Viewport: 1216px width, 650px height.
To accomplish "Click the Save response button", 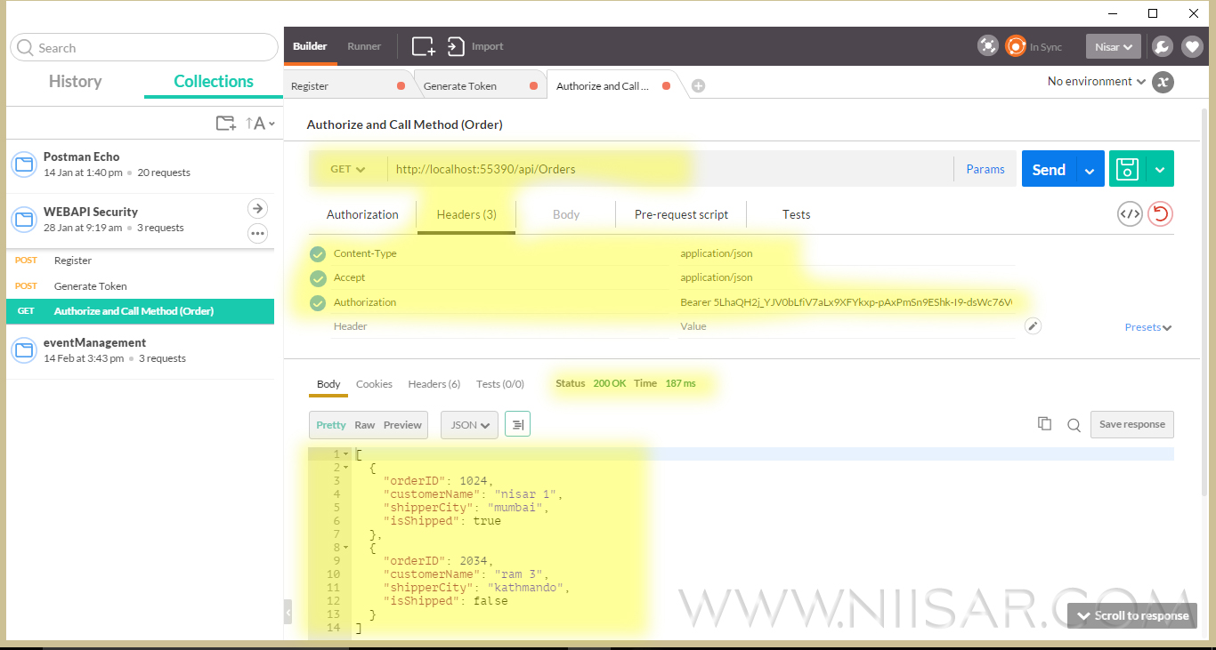I will [x=1132, y=424].
